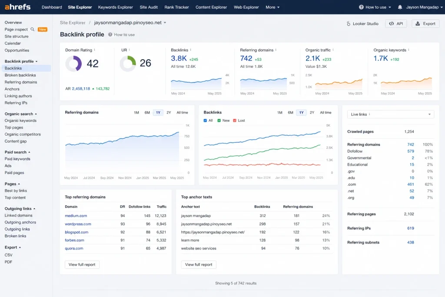This screenshot has width=445, height=297.
Task: Click the Site Explorer breadcrumb link
Action: coord(73,23)
